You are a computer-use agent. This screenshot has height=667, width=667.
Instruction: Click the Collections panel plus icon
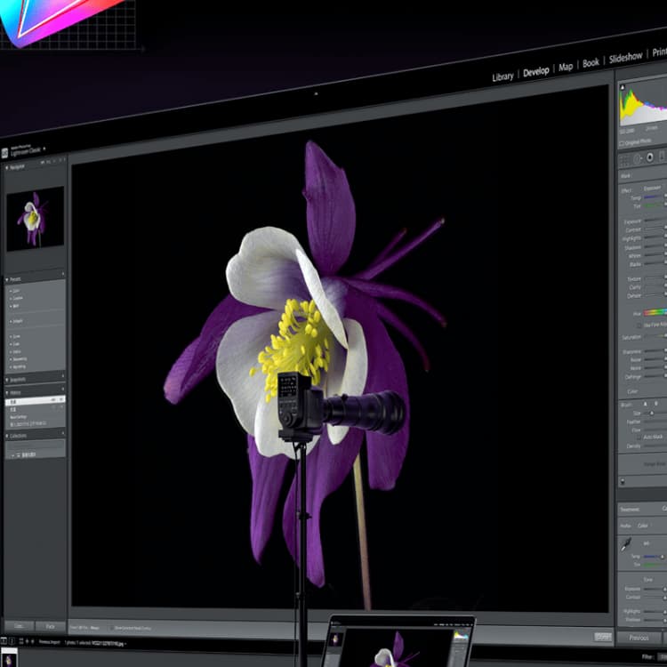(x=63, y=433)
